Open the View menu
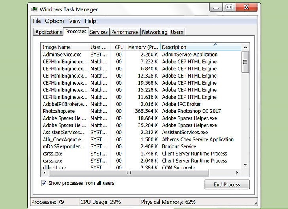 [x=75, y=21]
